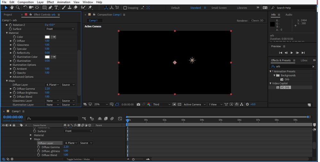This screenshot has width=320, height=162.
Task: Activate the Rotation tool
Action: 25,7
